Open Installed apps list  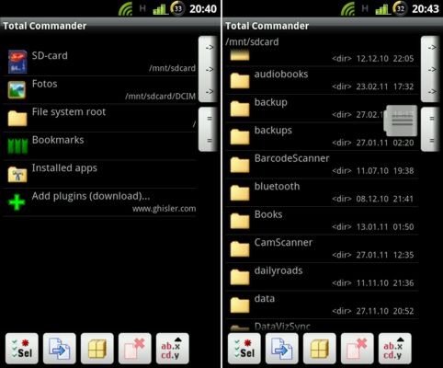(99, 174)
